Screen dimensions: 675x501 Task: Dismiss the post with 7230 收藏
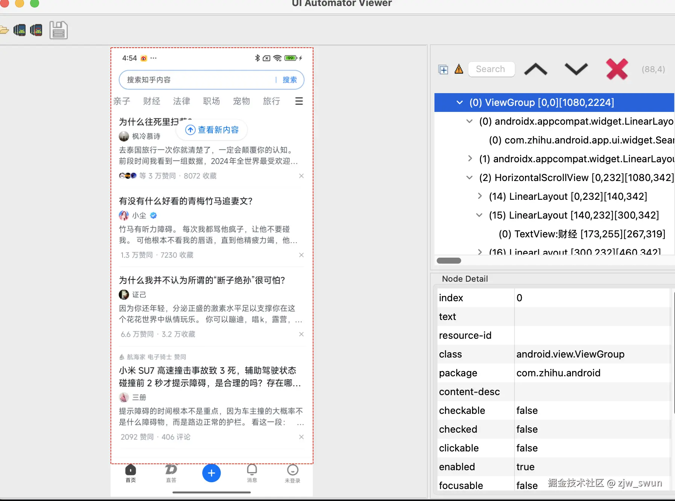[x=301, y=255]
